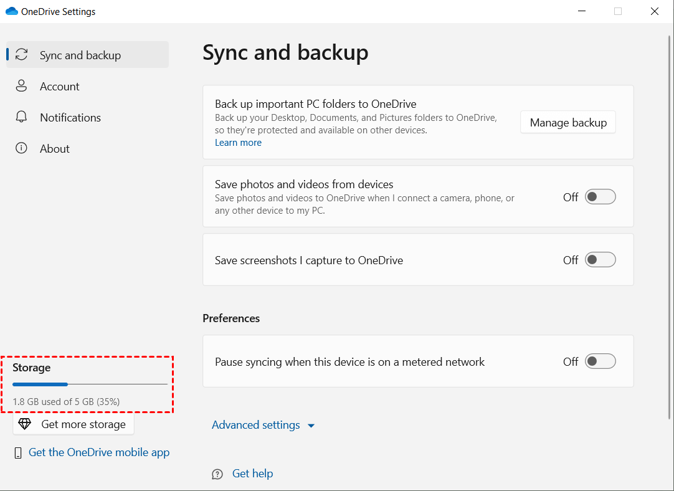Click the question mark help icon
The image size is (674, 491).
tap(217, 474)
